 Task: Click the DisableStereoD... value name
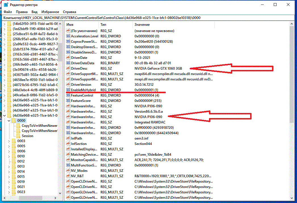pos(84,52)
